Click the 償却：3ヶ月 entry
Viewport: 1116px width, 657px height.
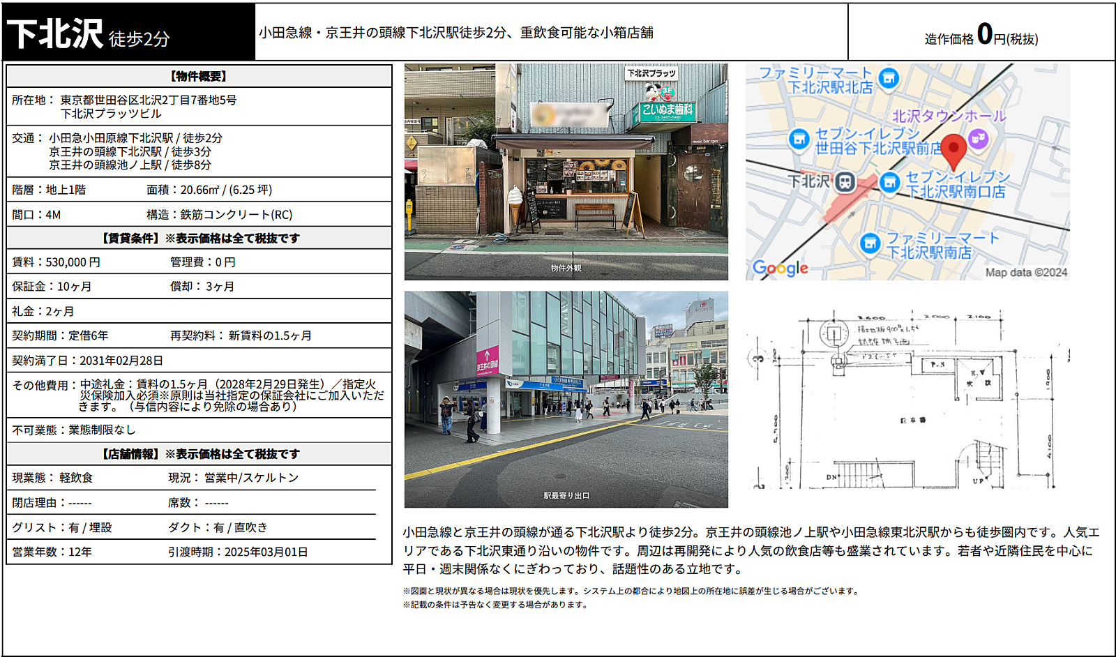[x=202, y=287]
